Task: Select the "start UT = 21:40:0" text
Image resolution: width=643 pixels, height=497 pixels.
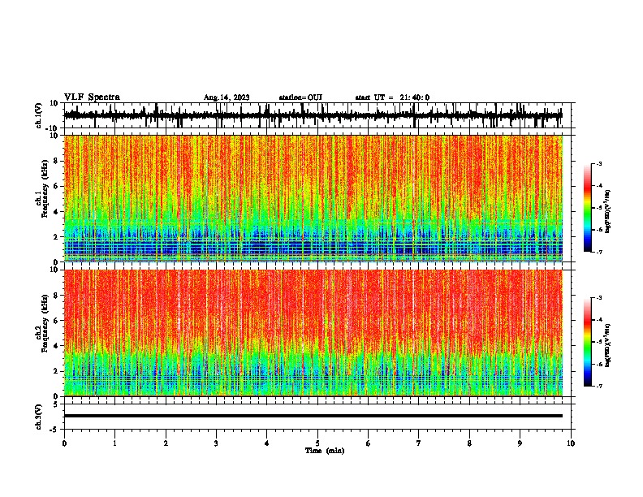Action: click(392, 97)
